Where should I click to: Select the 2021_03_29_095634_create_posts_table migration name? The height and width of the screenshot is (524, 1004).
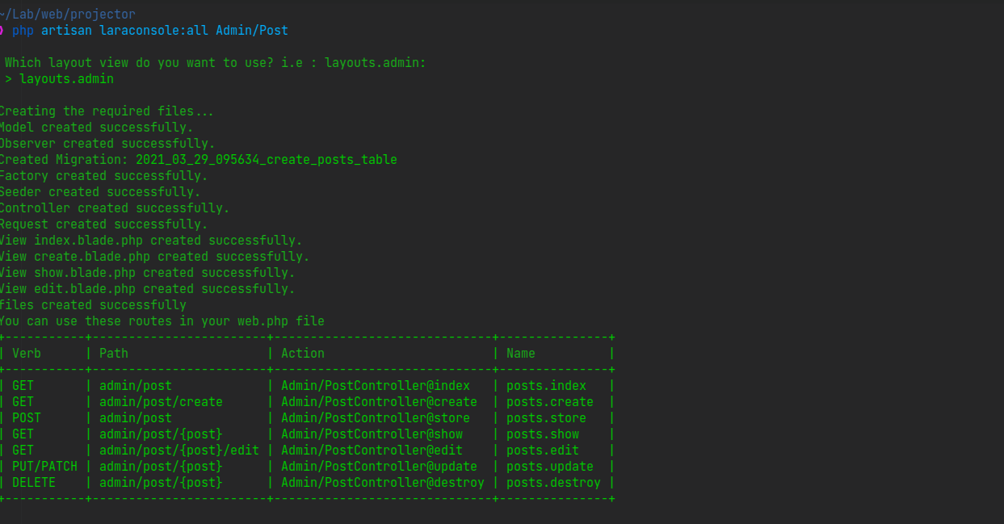[266, 160]
